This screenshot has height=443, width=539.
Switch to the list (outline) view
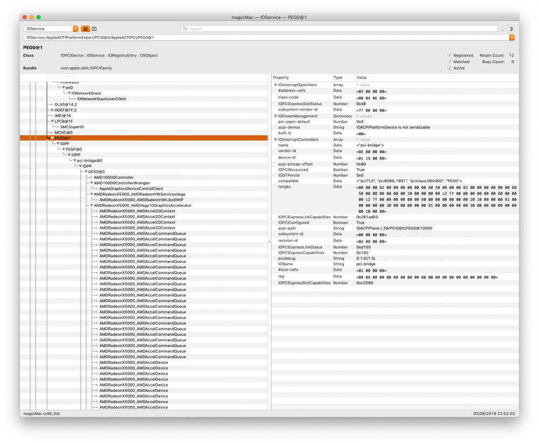point(85,29)
